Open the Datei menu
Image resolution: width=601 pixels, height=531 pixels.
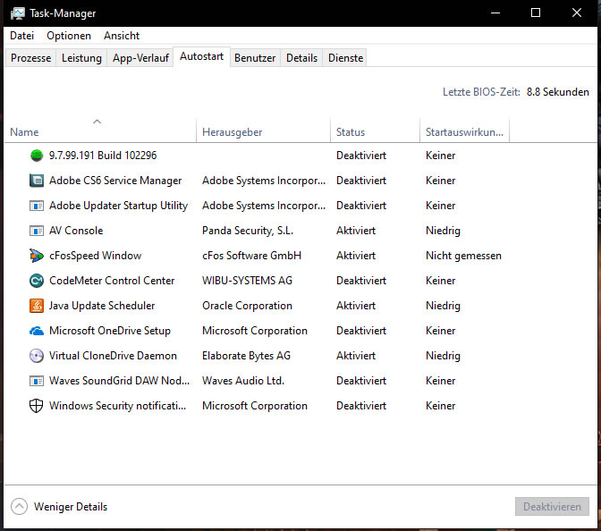coord(21,36)
